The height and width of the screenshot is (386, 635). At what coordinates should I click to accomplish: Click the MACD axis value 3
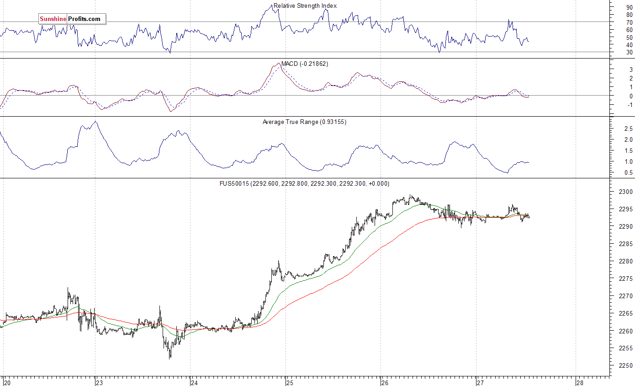click(x=631, y=70)
